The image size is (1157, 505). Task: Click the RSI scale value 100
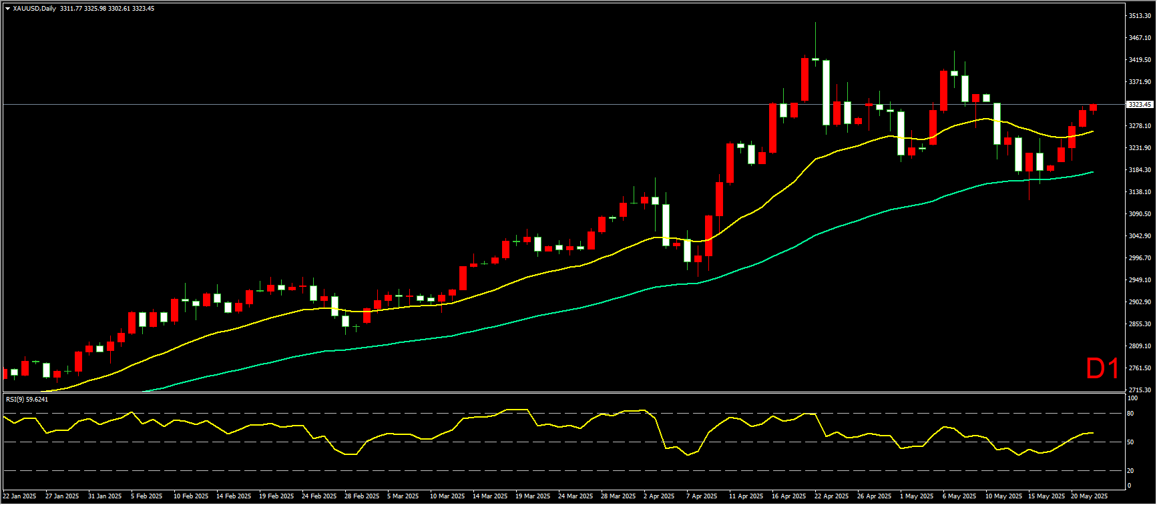click(x=1132, y=398)
